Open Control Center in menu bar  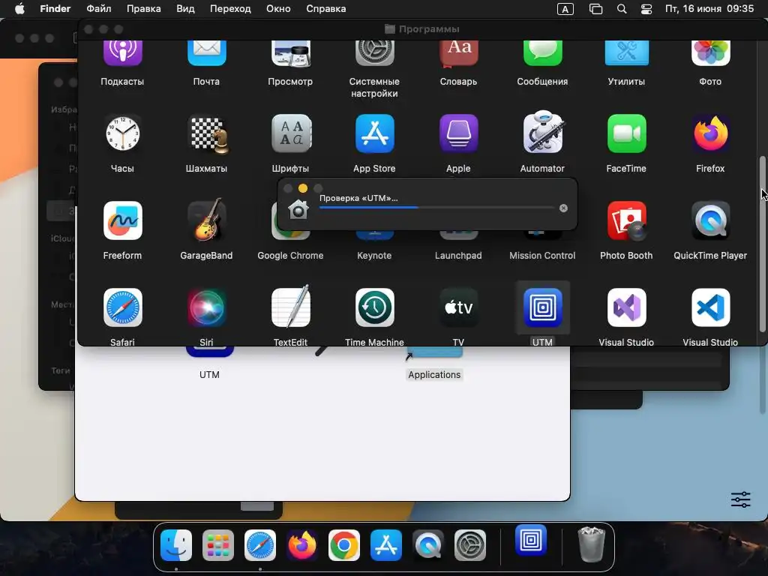tap(646, 9)
